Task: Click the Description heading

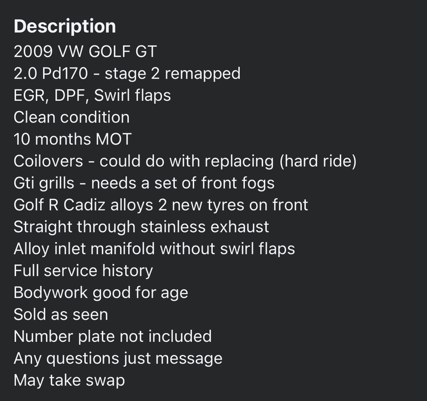Action: click(x=65, y=27)
